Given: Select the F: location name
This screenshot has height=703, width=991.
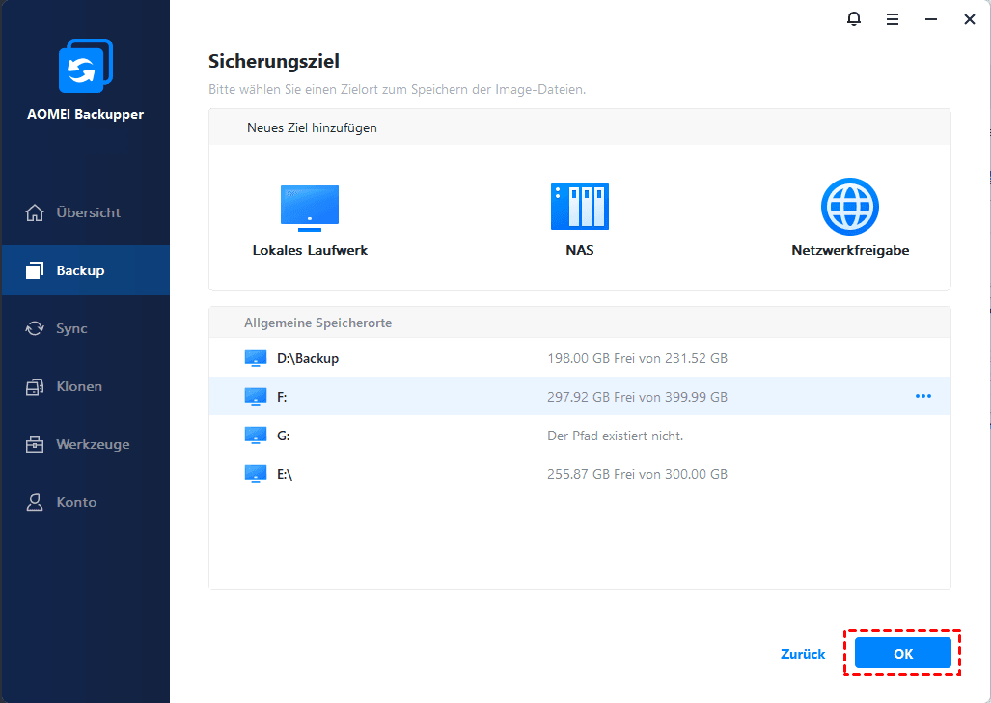Looking at the screenshot, I should [282, 397].
